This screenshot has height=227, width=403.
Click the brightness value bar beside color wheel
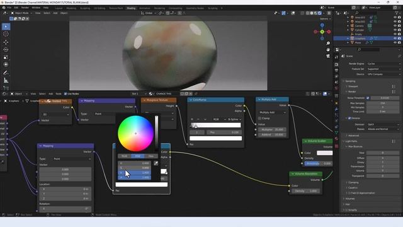point(156,133)
